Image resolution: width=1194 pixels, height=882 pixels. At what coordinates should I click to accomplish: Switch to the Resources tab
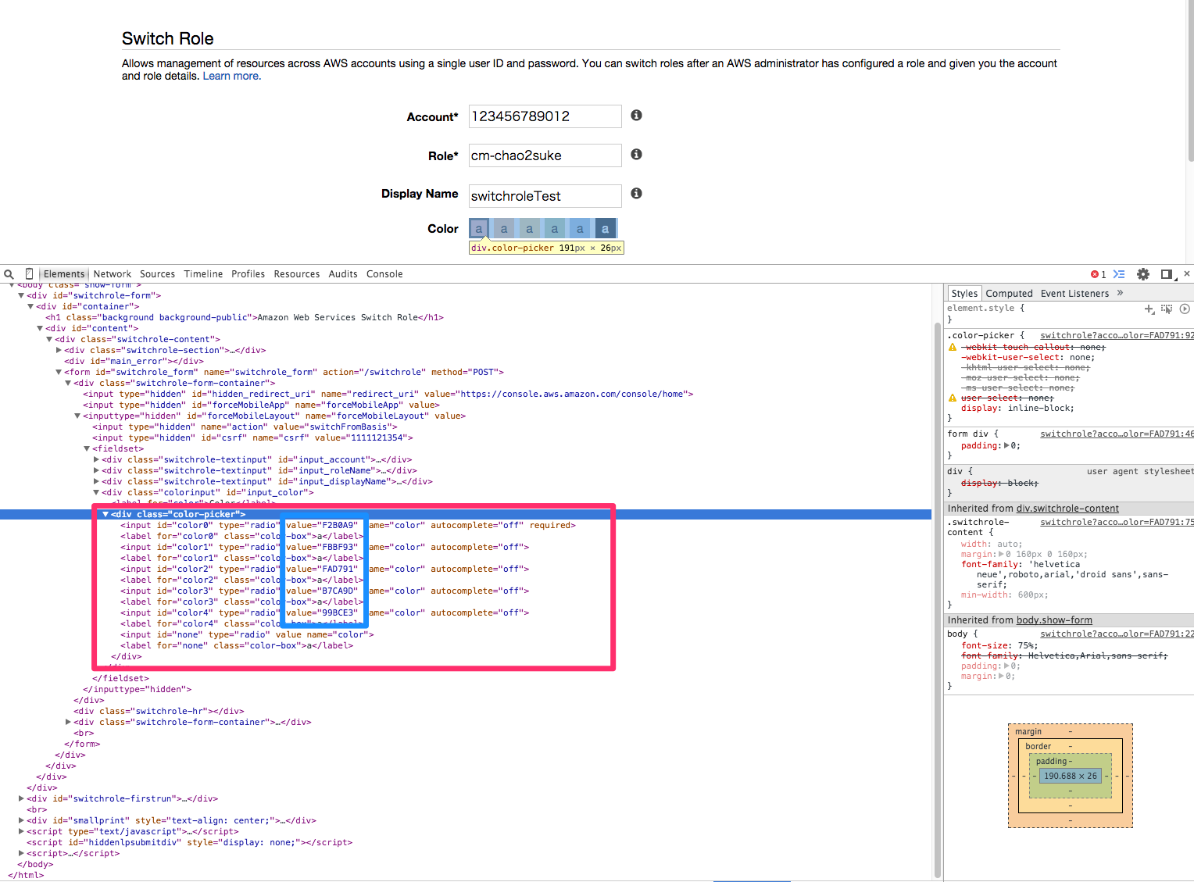[296, 274]
